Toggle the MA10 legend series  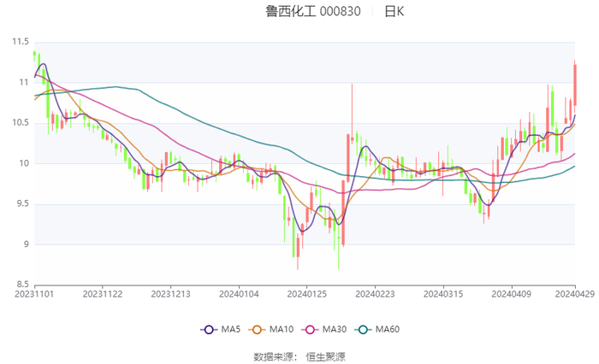271,329
